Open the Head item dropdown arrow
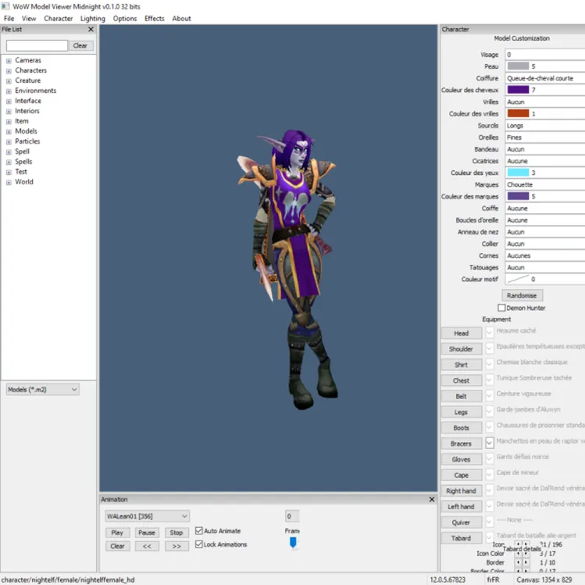 (x=490, y=332)
